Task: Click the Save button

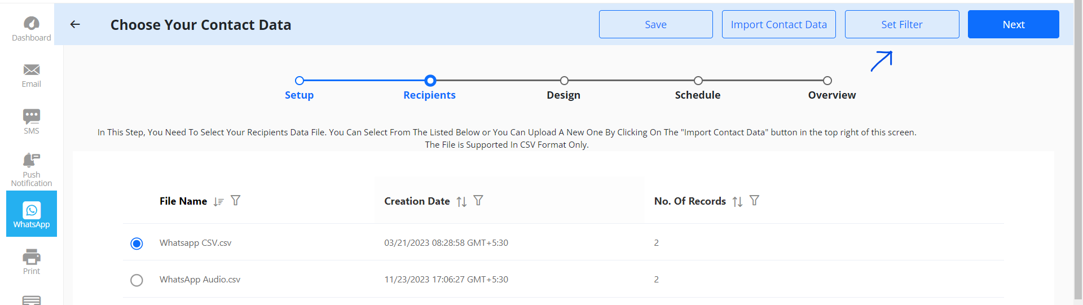Action: [656, 24]
